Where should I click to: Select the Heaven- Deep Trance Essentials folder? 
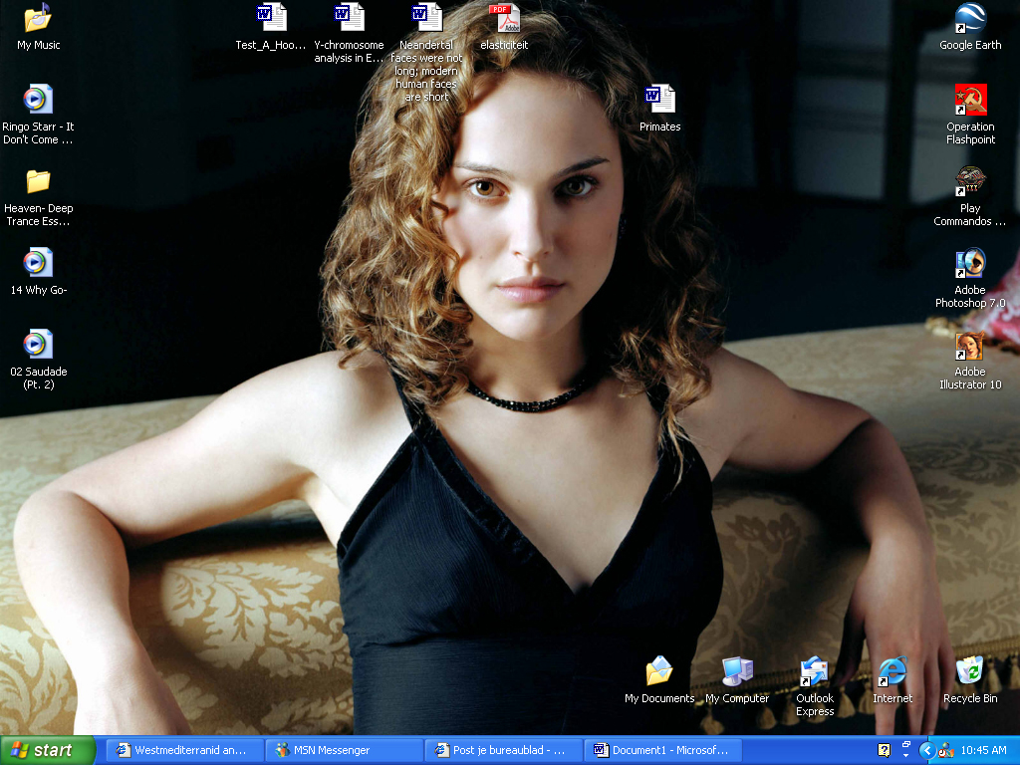38,182
